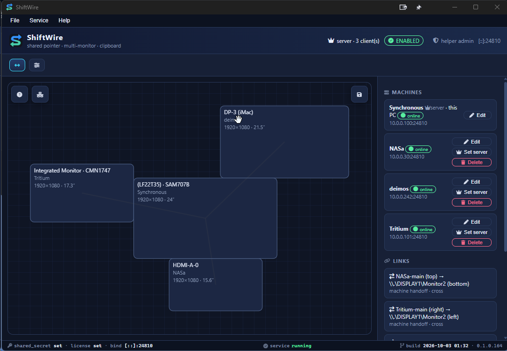The width and height of the screenshot is (507, 351).
Task: Click the swap arrows icon on Tritium-main link
Action: [392, 309]
